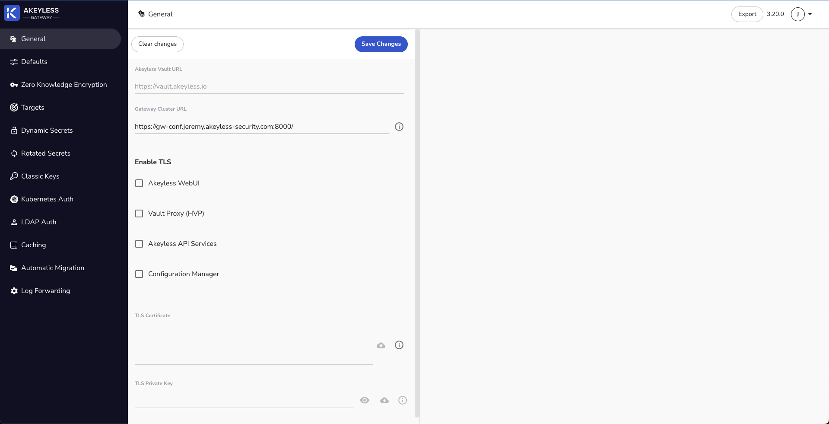Open Kubernetes Auth settings
This screenshot has width=829, height=424.
pyautogui.click(x=60, y=199)
